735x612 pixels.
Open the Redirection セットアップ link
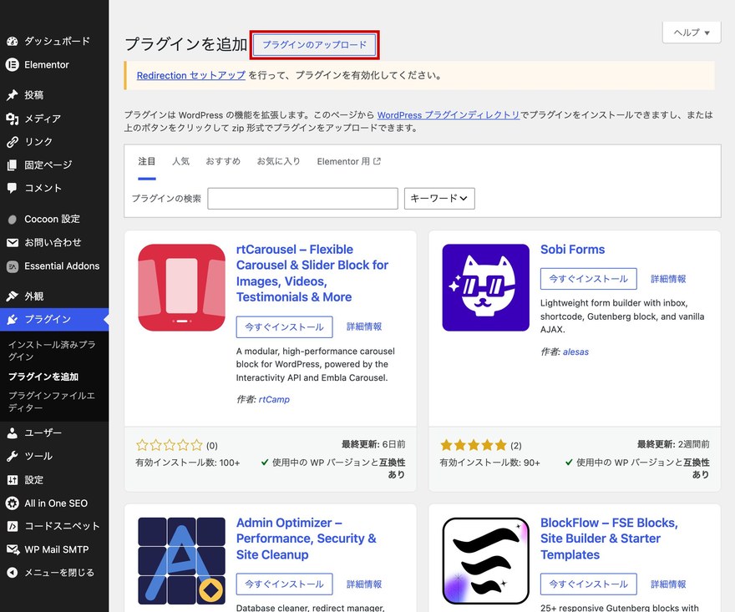[x=190, y=75]
